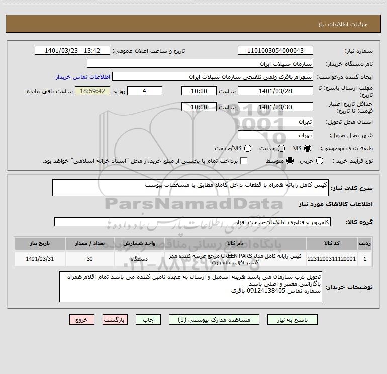Image resolution: width=387 pixels, height=374 pixels.
Task: Open مشاهده مدارک پیوستی (1) button
Action: click(214, 320)
